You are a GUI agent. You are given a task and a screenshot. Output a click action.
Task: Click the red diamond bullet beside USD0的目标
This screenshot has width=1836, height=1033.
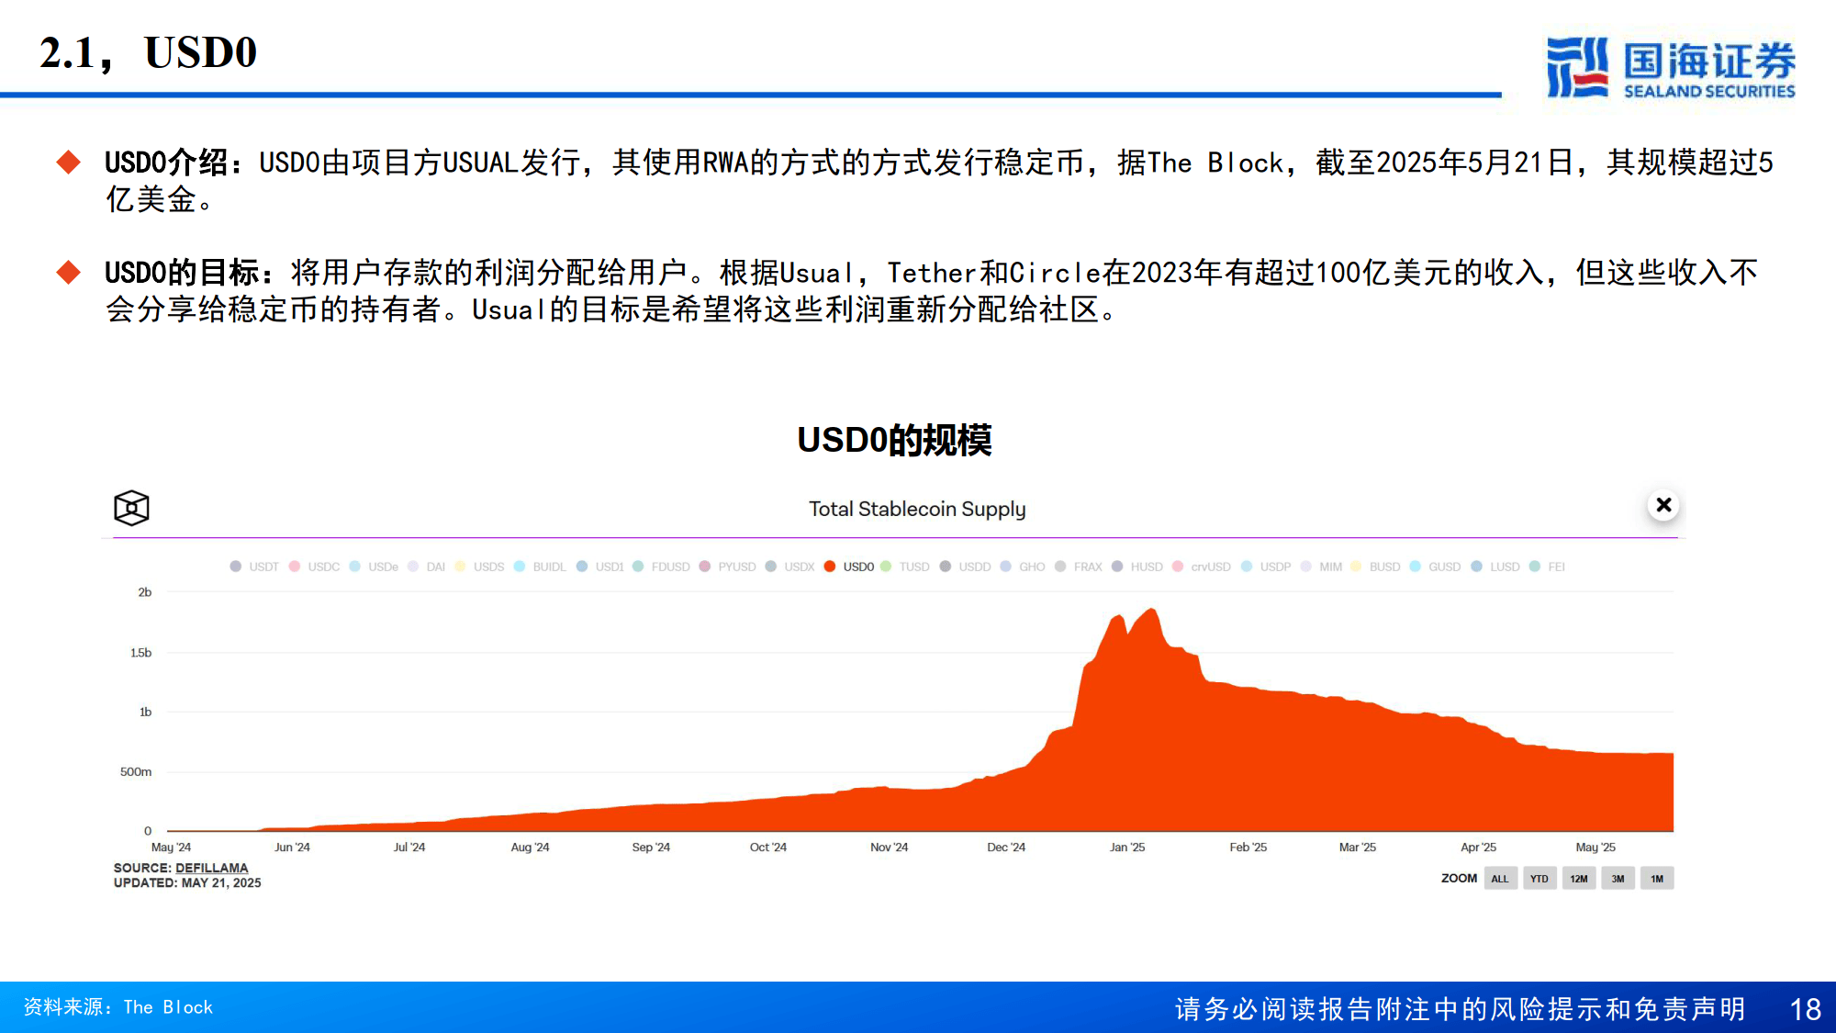tap(69, 273)
